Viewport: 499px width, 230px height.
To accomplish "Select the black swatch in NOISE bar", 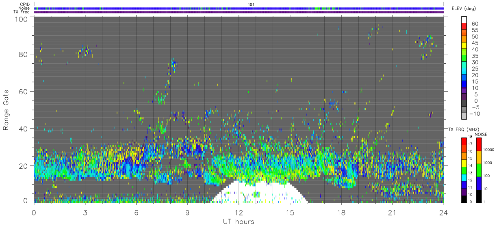I will click(479, 196).
